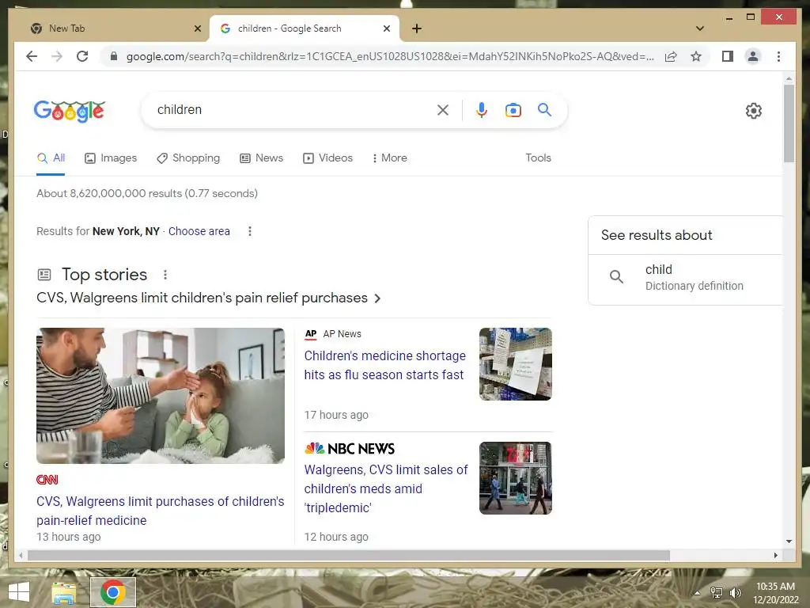Go back to previous page
This screenshot has height=608, width=810.
tap(32, 56)
